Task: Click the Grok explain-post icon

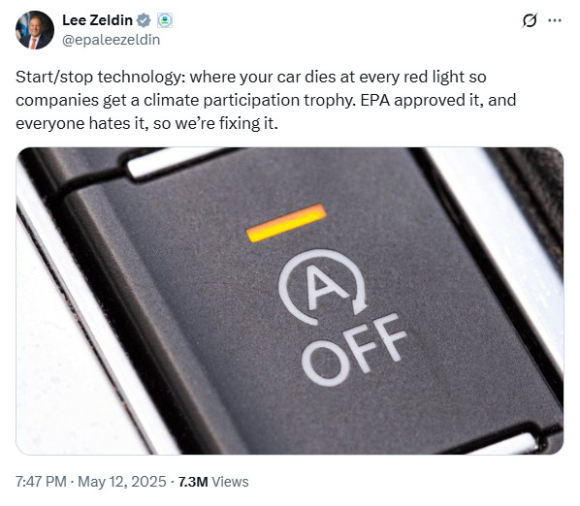Action: 529,20
